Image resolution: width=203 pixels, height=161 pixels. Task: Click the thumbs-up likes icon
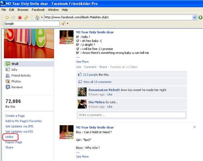(x=80, y=74)
